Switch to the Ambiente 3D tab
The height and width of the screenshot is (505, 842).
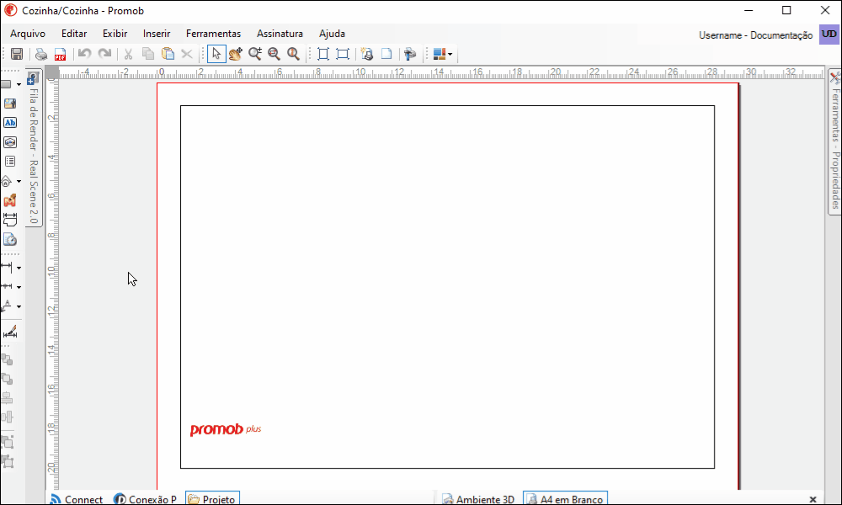point(477,499)
